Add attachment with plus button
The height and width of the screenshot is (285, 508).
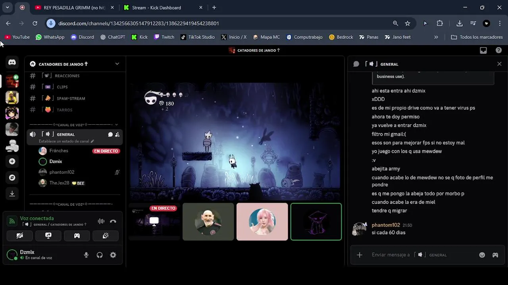pos(360,255)
